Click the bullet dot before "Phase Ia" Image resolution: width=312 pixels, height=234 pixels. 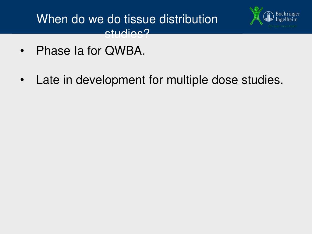[x=22, y=51]
